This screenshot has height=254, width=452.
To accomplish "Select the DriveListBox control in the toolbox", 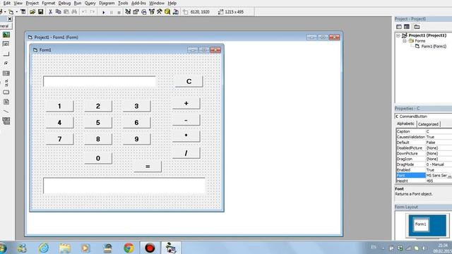I will (x=6, y=92).
